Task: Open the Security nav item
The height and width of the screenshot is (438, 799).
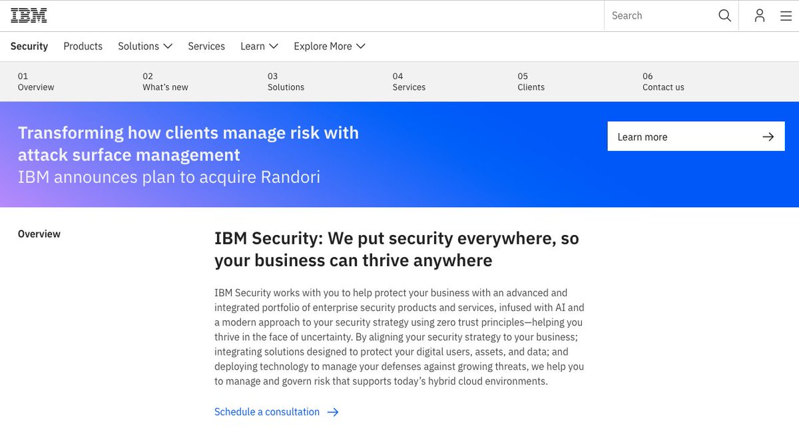Action: (x=29, y=46)
